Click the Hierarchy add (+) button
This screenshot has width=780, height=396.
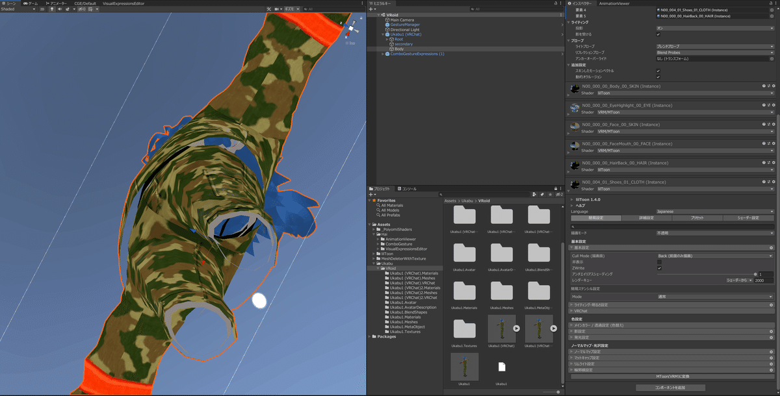[372, 9]
